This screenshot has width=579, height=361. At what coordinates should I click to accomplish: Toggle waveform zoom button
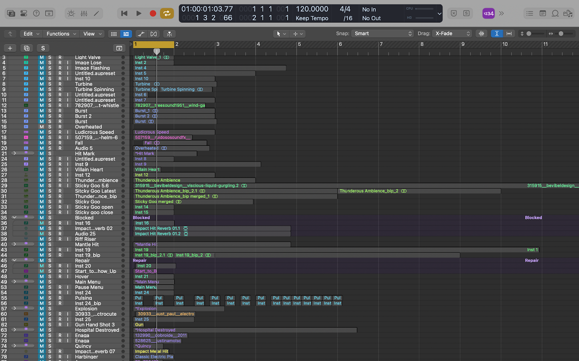click(x=481, y=34)
